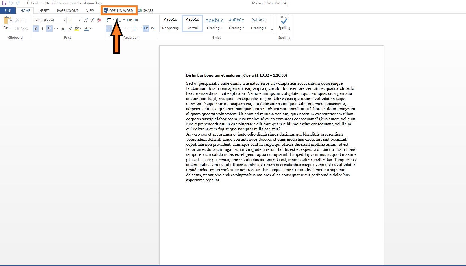Apply superscript formatting
The image size is (466, 266).
click(70, 29)
